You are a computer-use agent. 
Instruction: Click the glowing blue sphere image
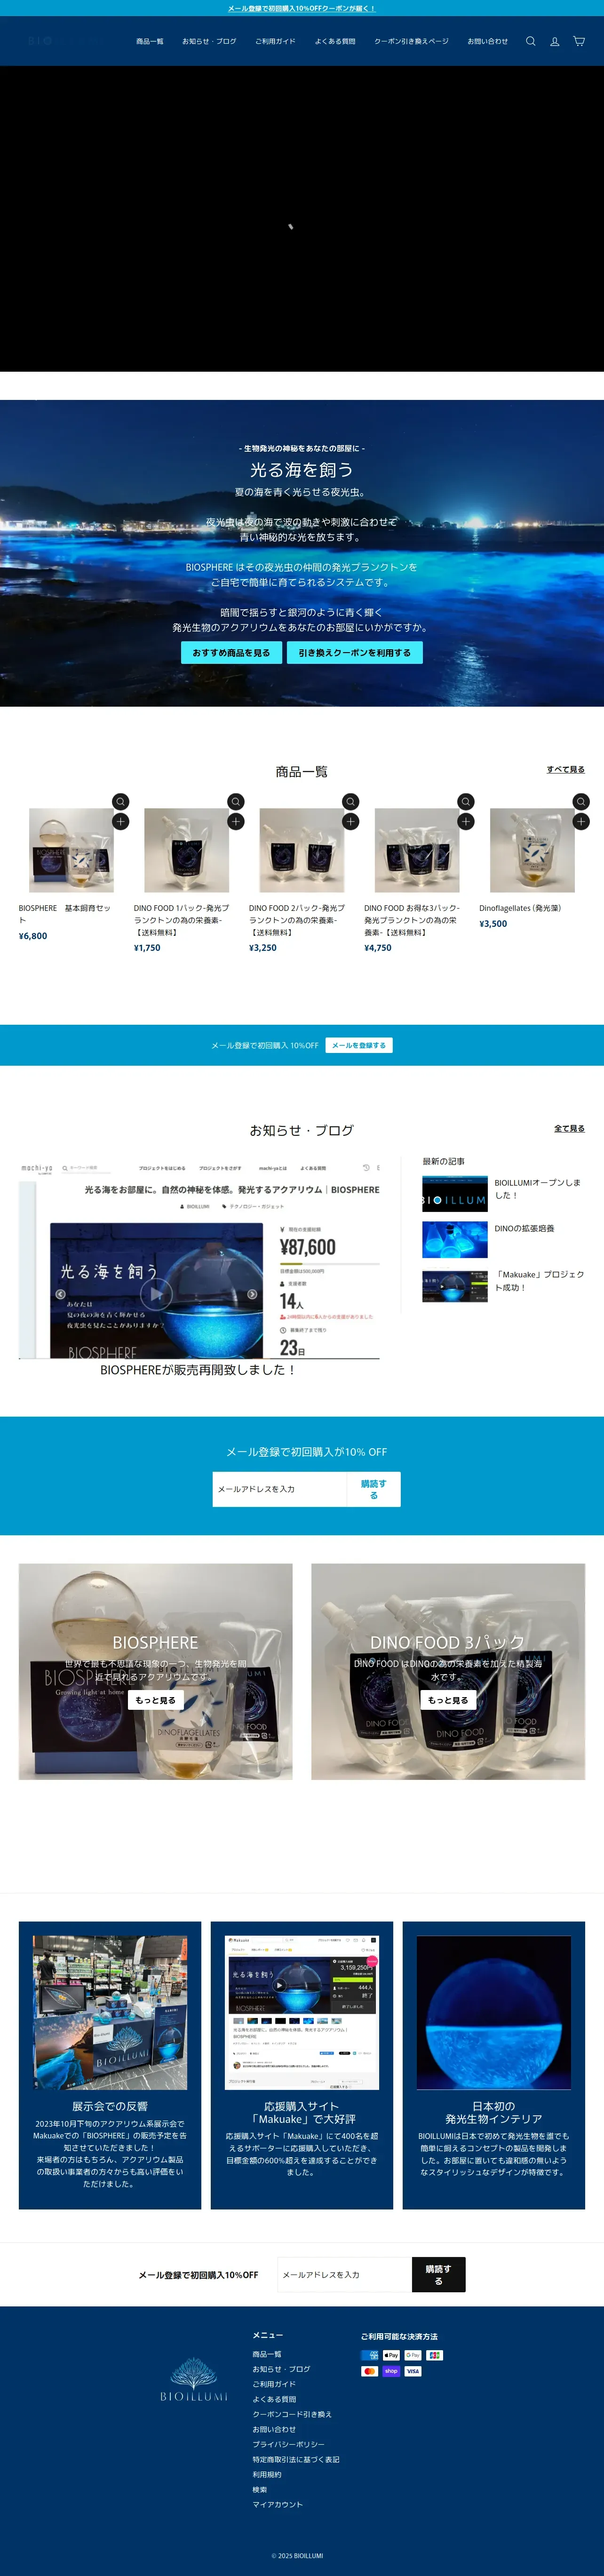[494, 2012]
